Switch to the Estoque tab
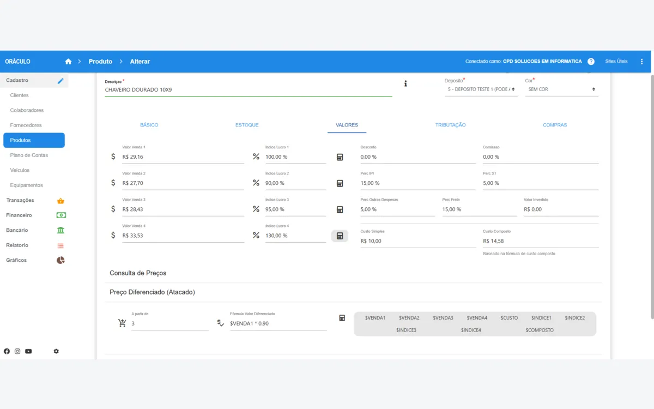 pyautogui.click(x=247, y=125)
